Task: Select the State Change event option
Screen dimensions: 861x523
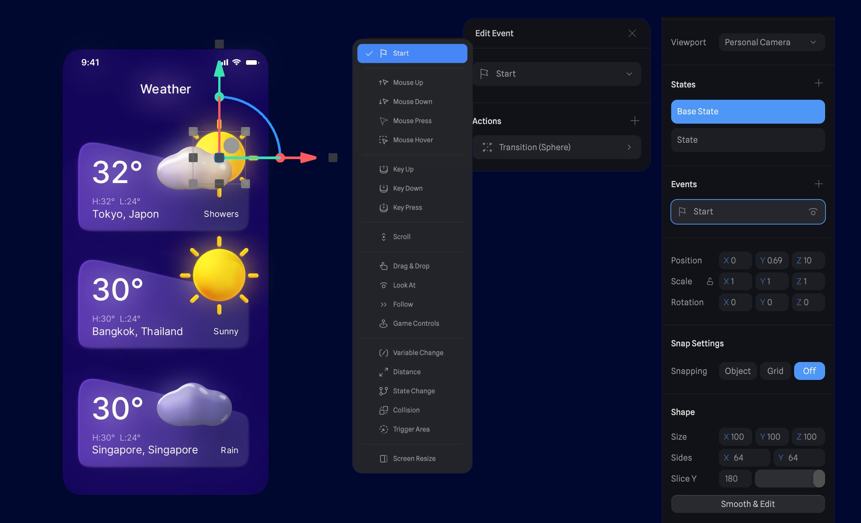Action: 414,391
